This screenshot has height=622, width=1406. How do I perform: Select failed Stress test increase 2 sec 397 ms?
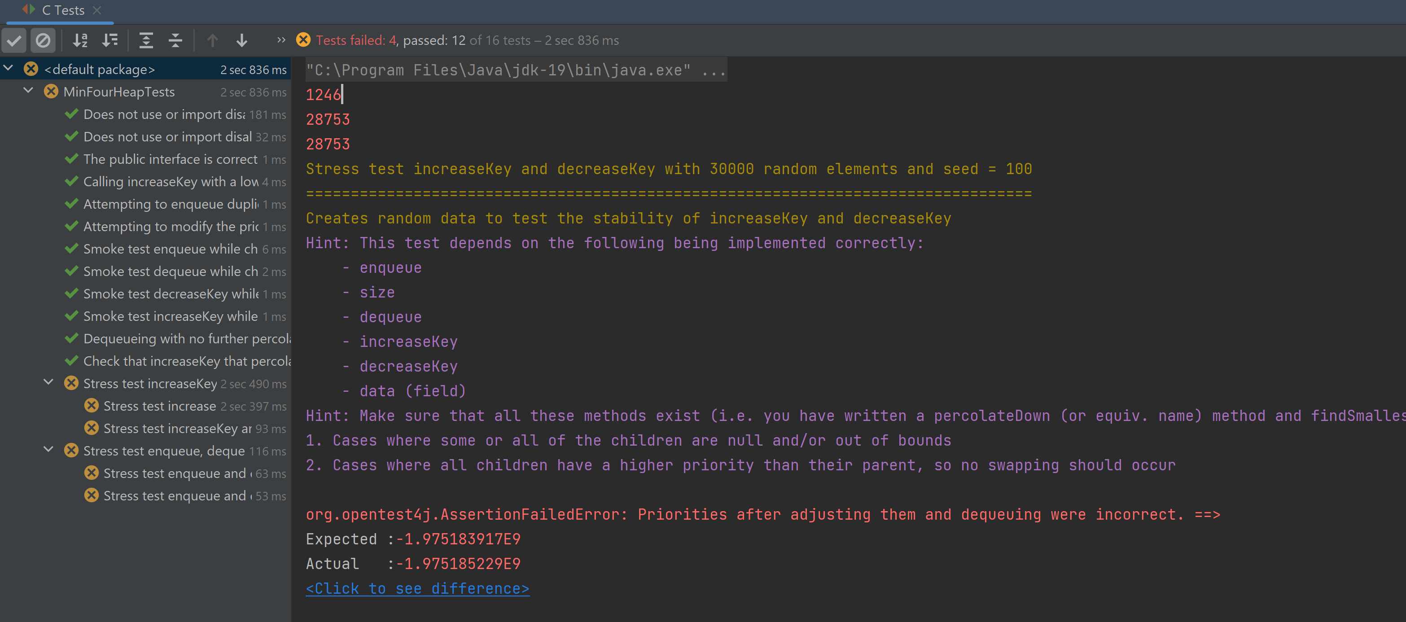coord(160,406)
